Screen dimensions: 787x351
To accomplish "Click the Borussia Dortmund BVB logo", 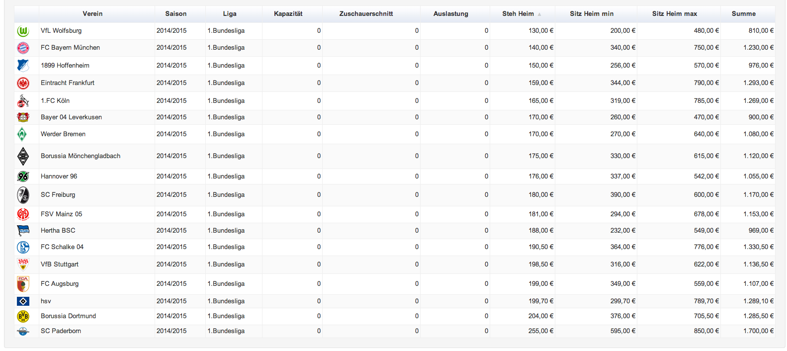I will point(23,316).
